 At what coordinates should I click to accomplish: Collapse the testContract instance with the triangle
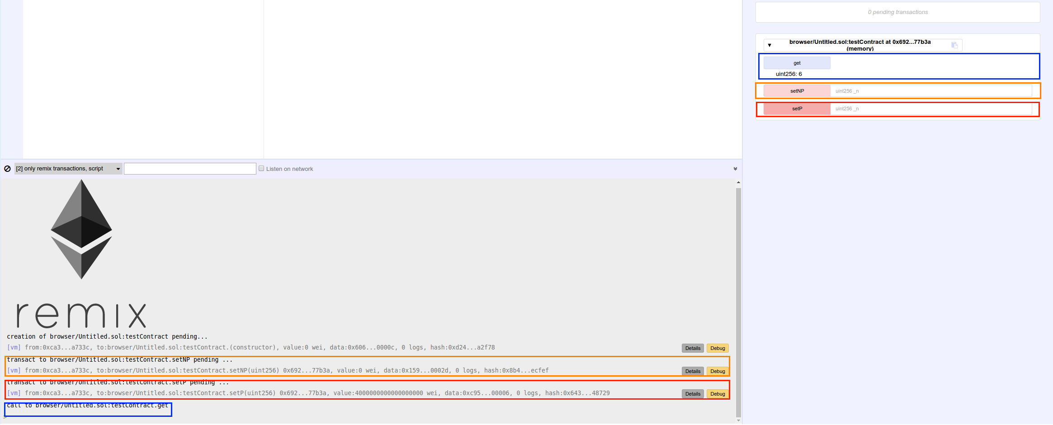[770, 45]
